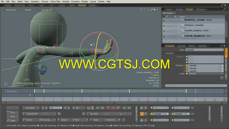229x129 pixels.
Task: Toggle the Order channel key circle
Action: point(187,74)
